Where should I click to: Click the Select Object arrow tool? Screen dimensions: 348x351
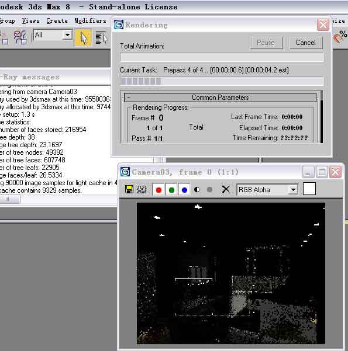pyautogui.click(x=83, y=38)
